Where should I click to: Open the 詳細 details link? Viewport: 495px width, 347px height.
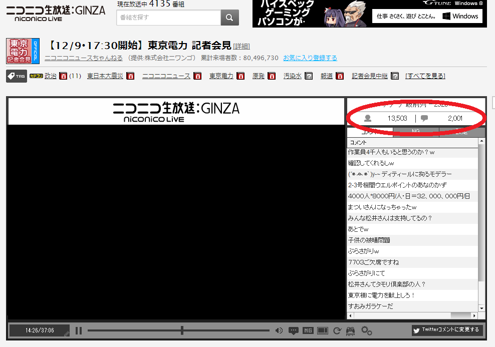(241, 47)
